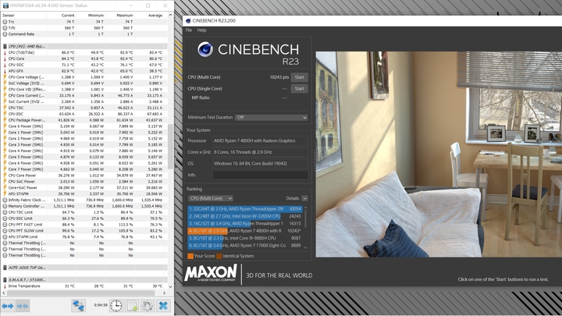Open HWiNFO sensor settings gear icon
Viewport: 562px width, 316px height.
pyautogui.click(x=148, y=306)
